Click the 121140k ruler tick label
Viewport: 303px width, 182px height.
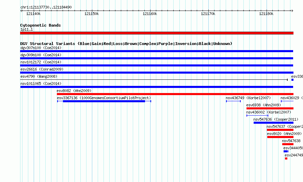pos(33,14)
